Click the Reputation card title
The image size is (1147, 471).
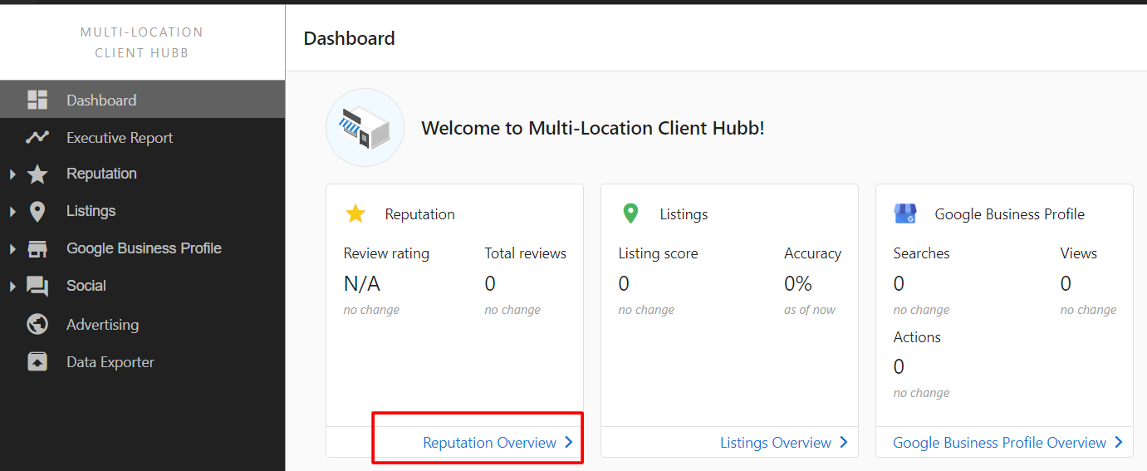click(419, 214)
